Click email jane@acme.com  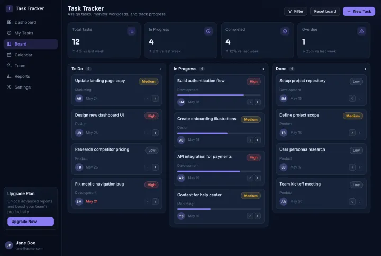(29, 249)
